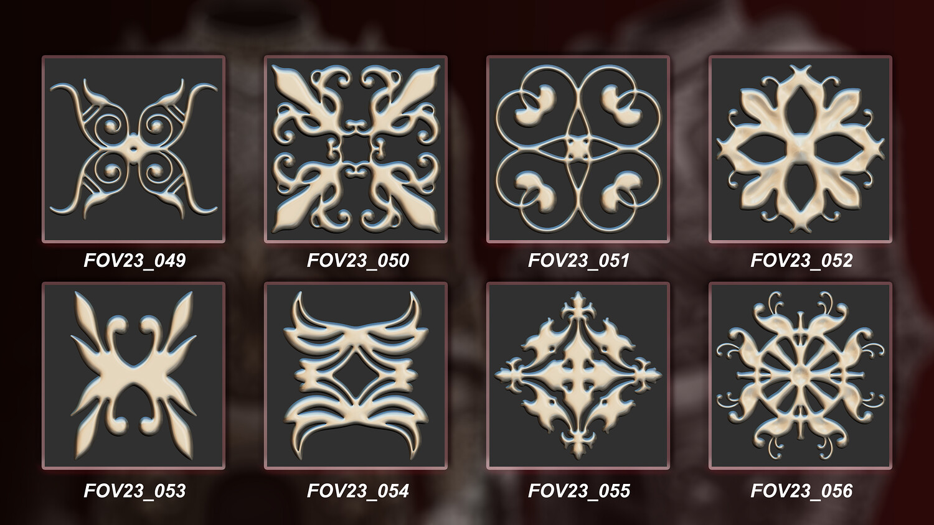
Task: Select the FOV23_049 butterfly swirl ornament
Action: pyautogui.click(x=133, y=149)
